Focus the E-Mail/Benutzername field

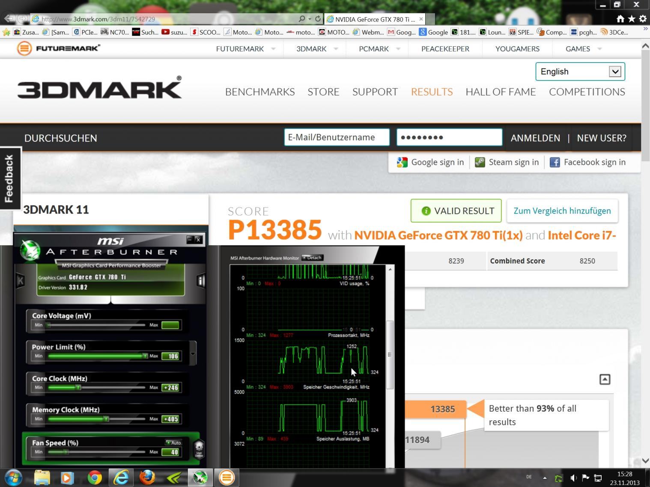[x=337, y=137]
